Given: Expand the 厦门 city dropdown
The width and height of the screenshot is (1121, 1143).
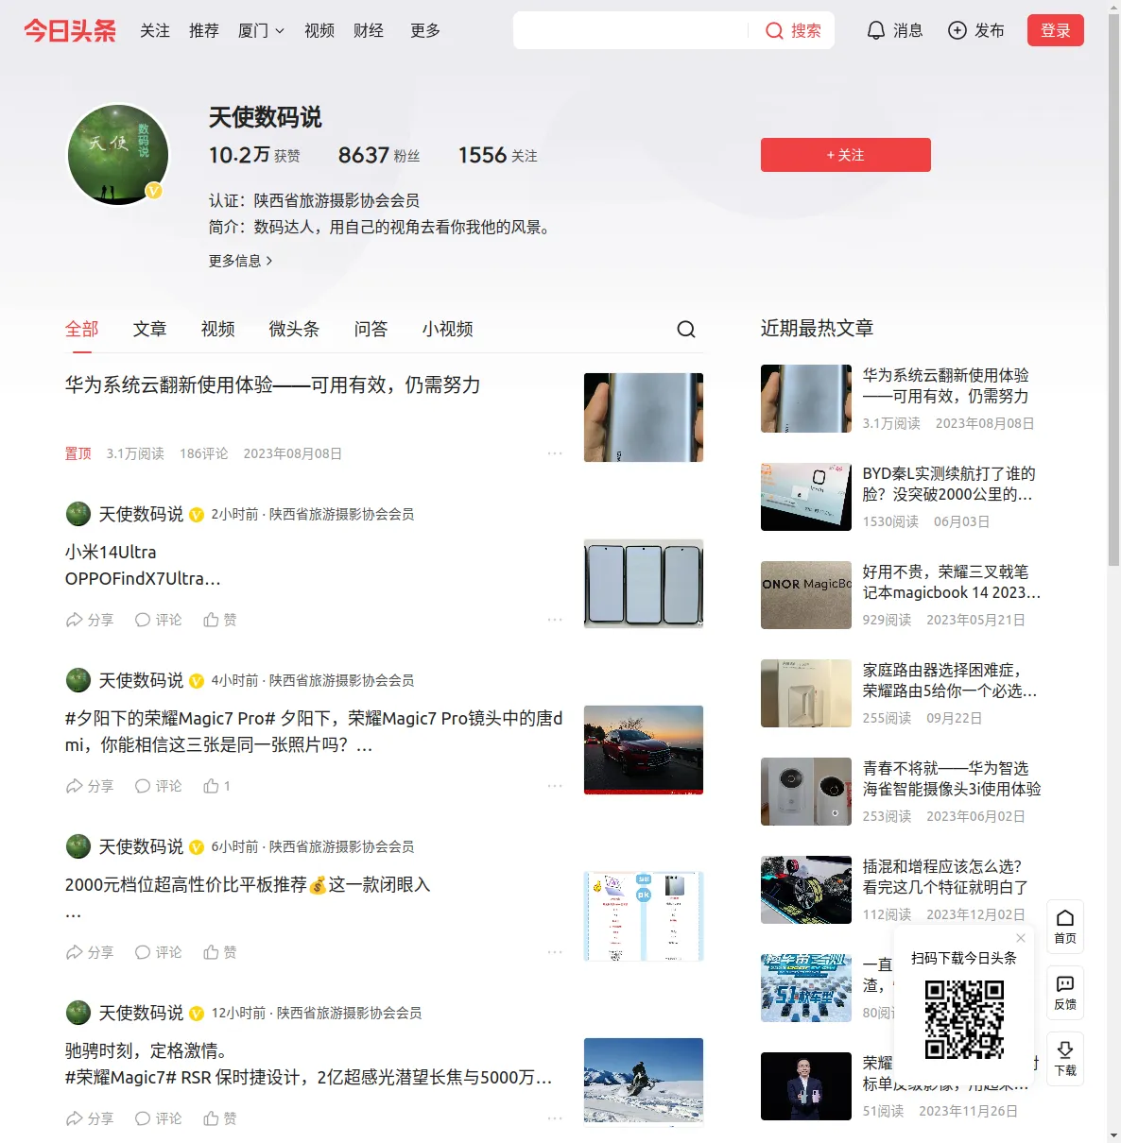Looking at the screenshot, I should click(261, 30).
